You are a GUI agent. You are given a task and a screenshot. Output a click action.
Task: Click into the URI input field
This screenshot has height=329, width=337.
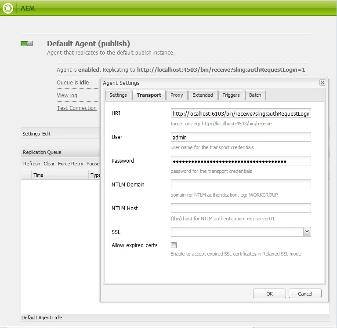(241, 113)
